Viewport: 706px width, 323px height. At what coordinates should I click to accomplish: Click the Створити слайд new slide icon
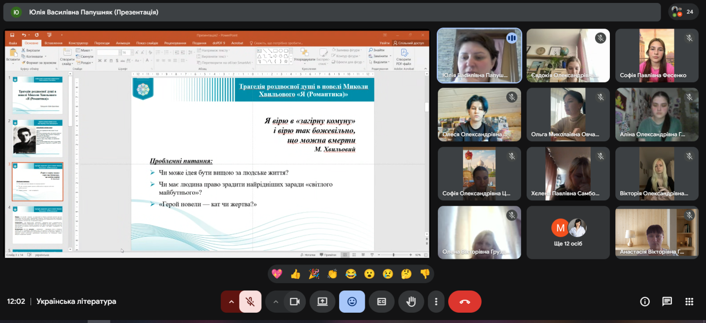pos(67,53)
